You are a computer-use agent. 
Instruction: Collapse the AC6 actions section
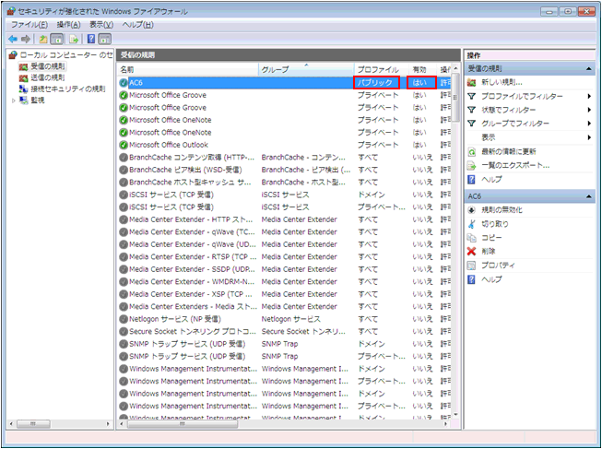(x=588, y=196)
